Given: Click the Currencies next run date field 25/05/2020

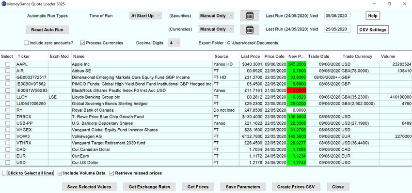Looking at the screenshot, I should (x=337, y=30).
